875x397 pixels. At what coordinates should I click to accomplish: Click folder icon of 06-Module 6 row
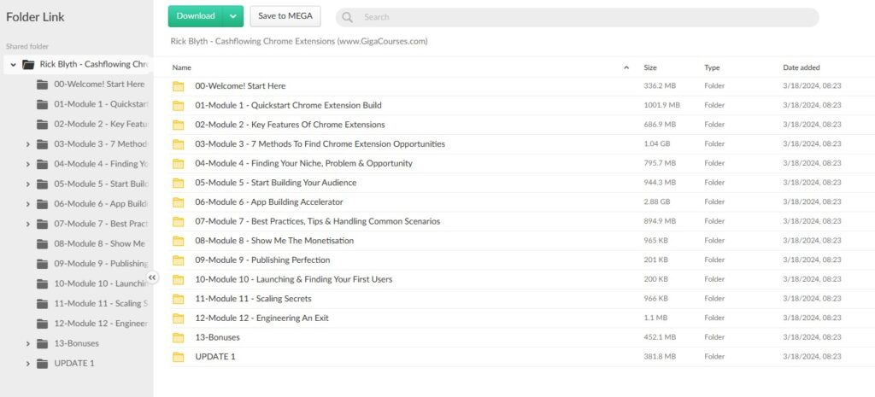(x=178, y=202)
